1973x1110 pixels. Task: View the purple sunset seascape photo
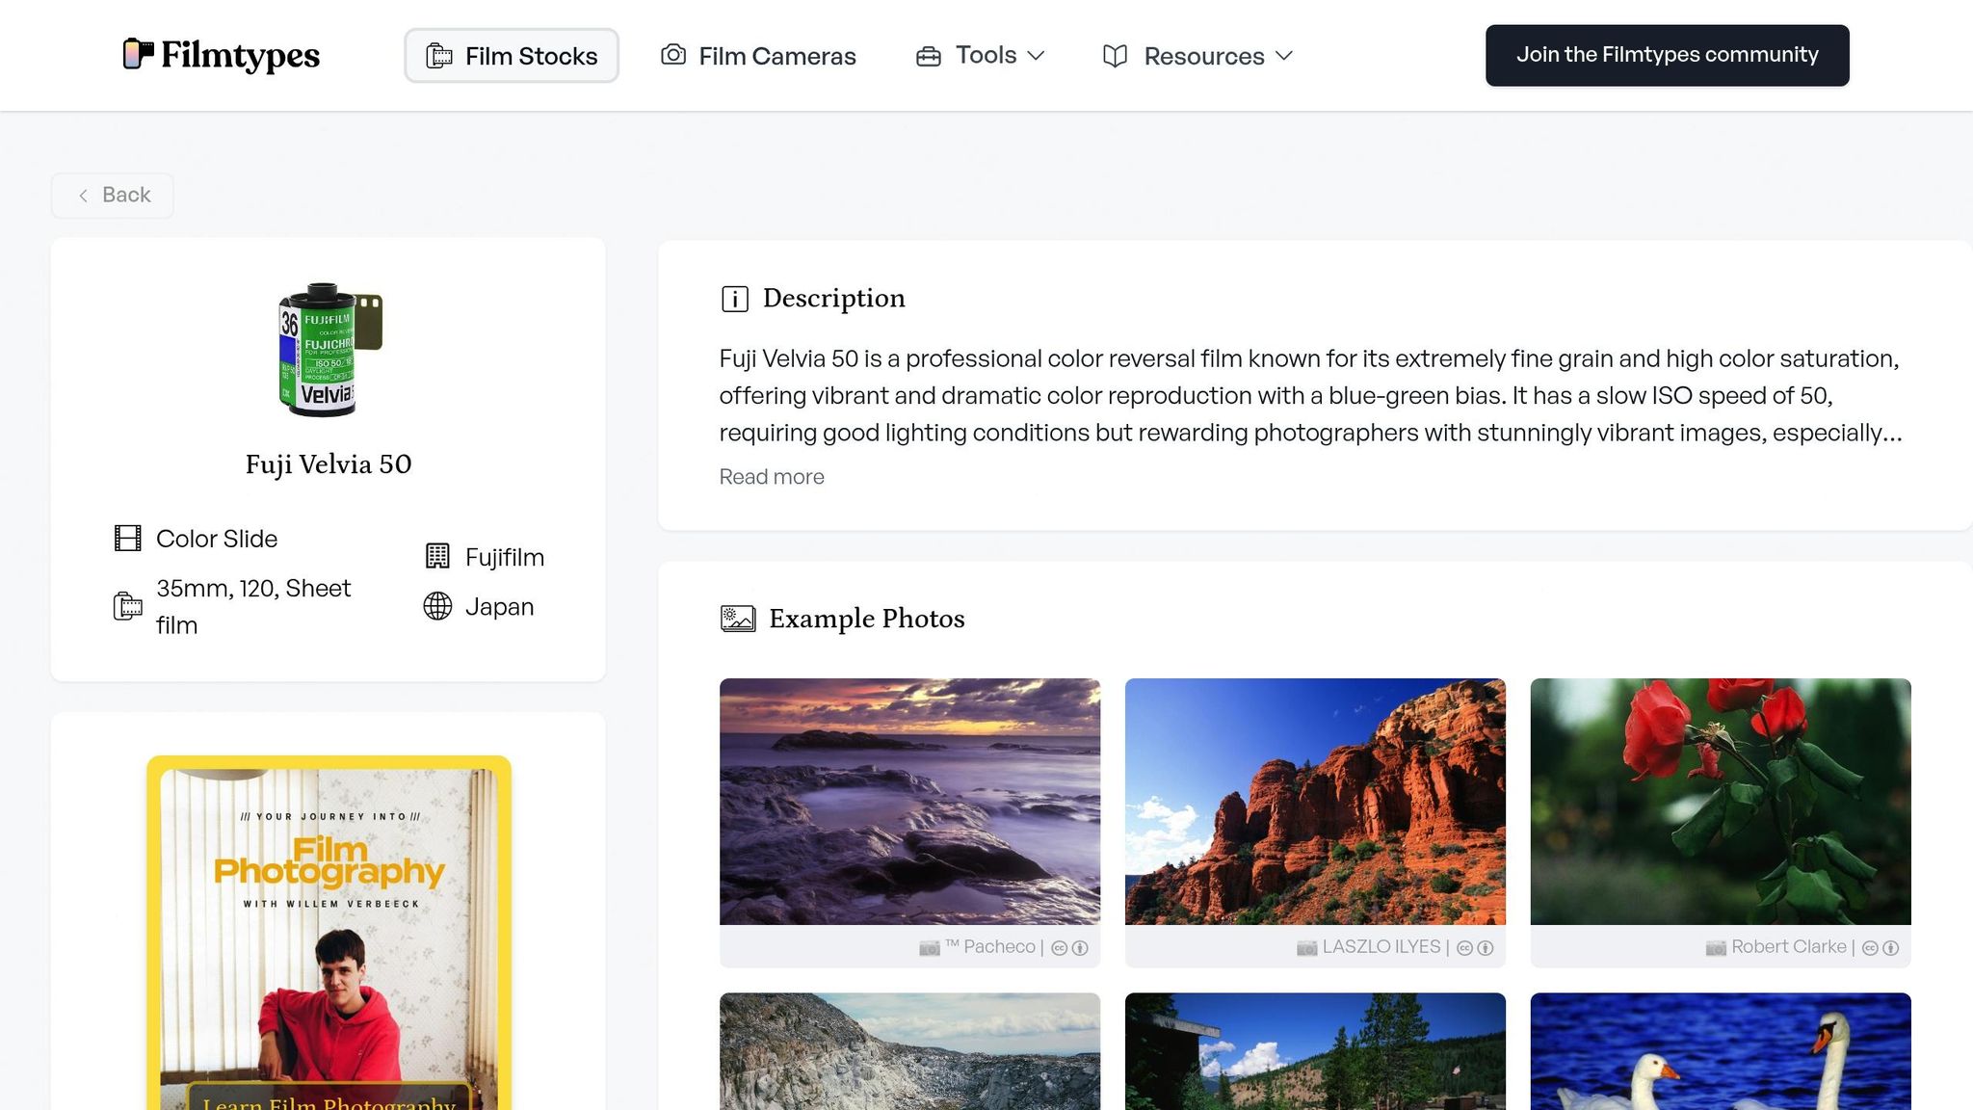click(x=909, y=802)
